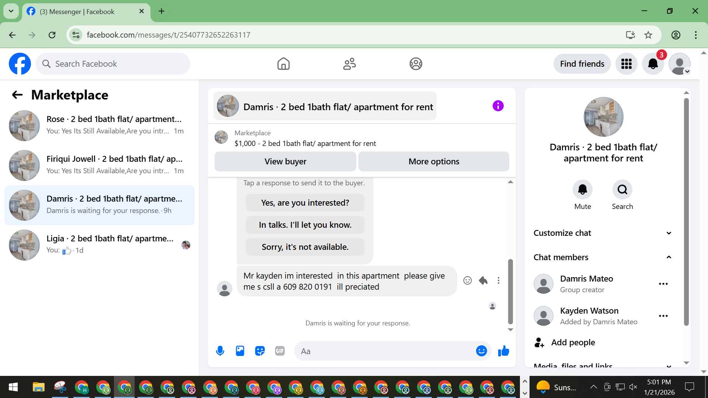React to message with smiley icon
The height and width of the screenshot is (398, 708).
(x=468, y=281)
